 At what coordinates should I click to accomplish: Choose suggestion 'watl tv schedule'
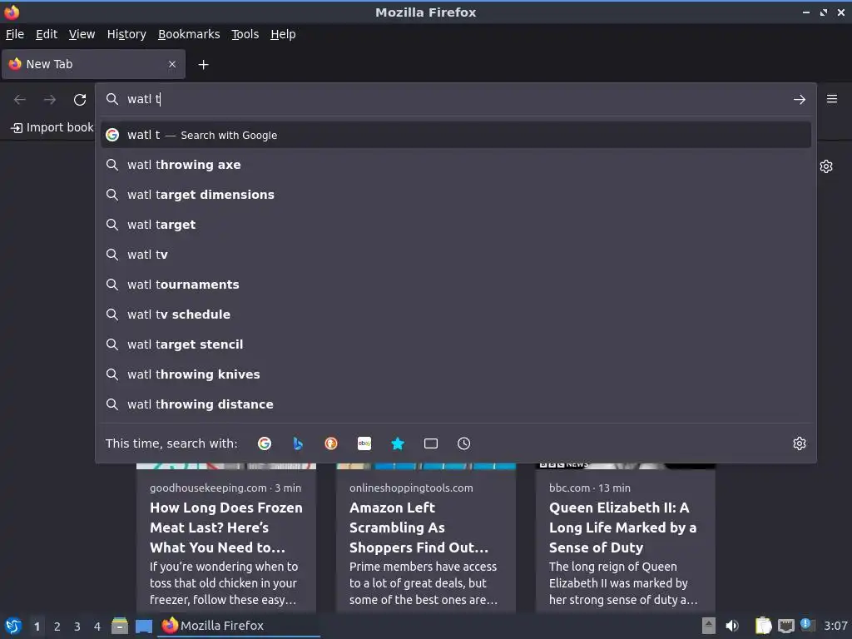[x=456, y=314]
